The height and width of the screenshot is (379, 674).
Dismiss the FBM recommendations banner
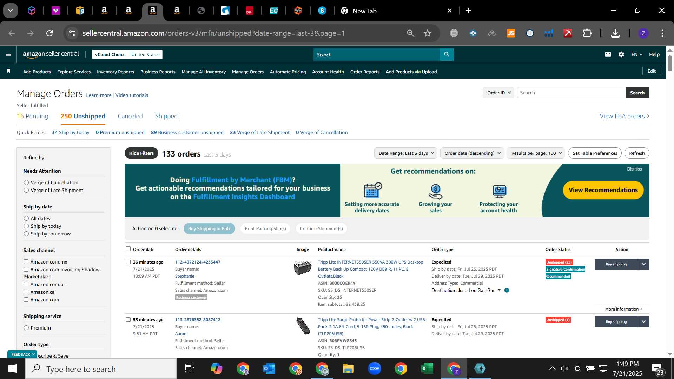(634, 169)
